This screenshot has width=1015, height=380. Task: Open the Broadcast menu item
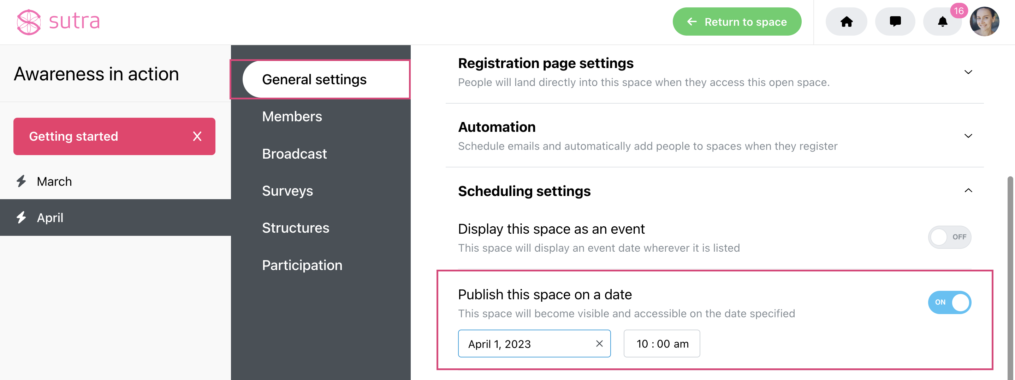click(294, 154)
